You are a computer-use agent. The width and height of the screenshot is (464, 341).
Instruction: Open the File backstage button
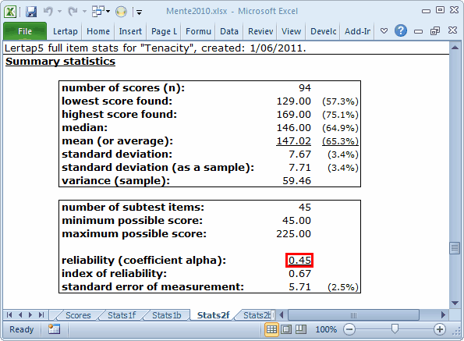tap(25, 30)
